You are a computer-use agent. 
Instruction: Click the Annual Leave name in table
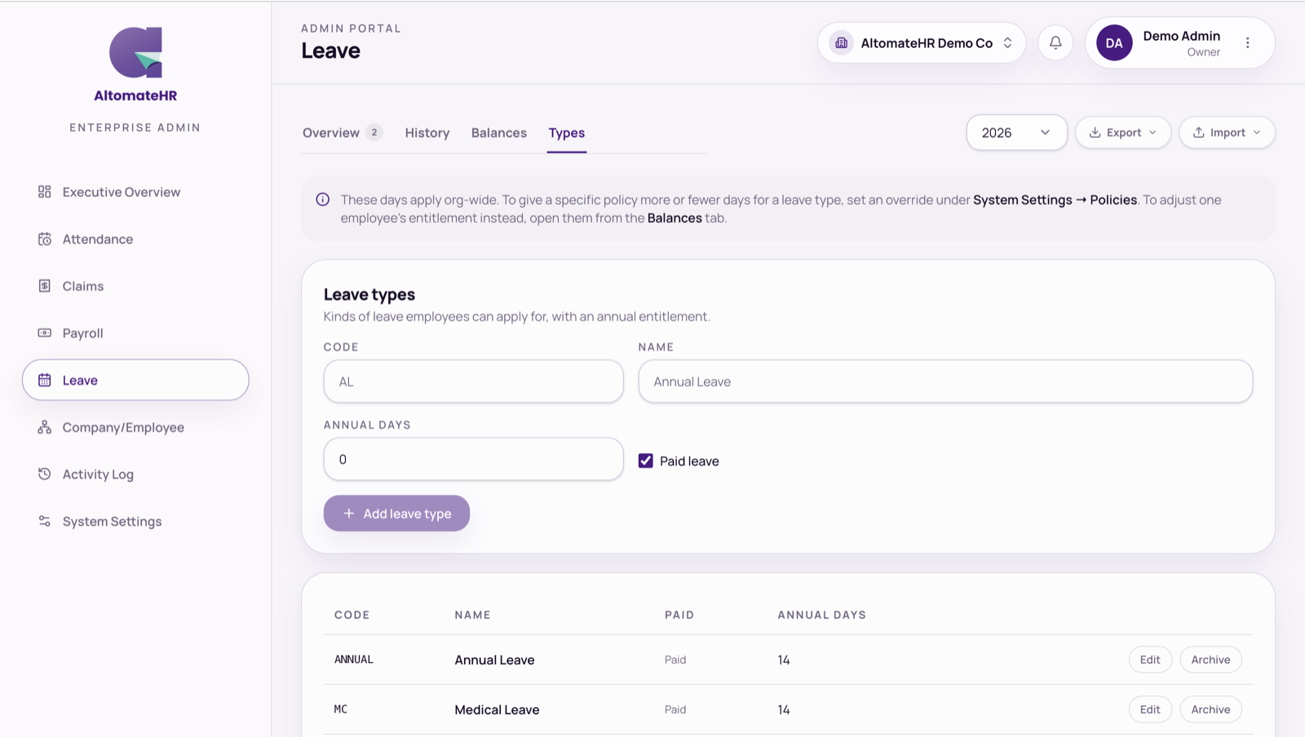tap(494, 660)
